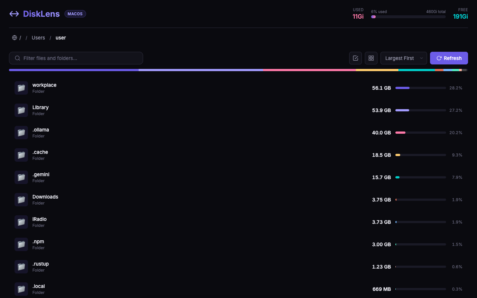Click the teal .gemini segment in distribution bar

(x=417, y=70)
